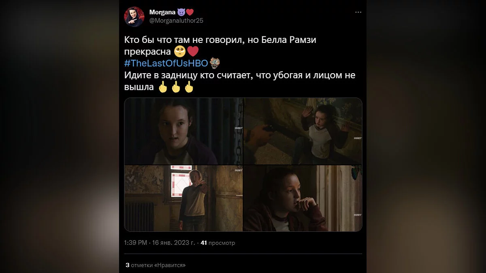Click the purple devil emoji beside Morgana
This screenshot has width=486, height=273.
pos(181,12)
